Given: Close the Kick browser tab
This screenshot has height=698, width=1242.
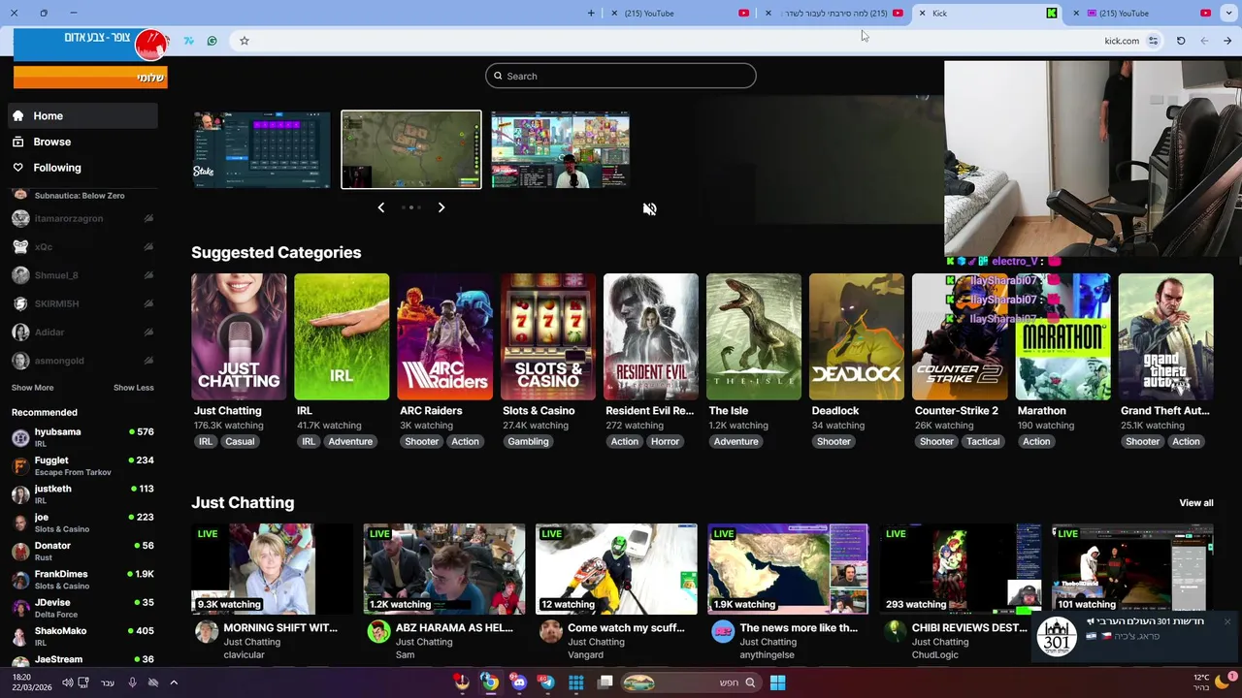Looking at the screenshot, I should [x=923, y=13].
